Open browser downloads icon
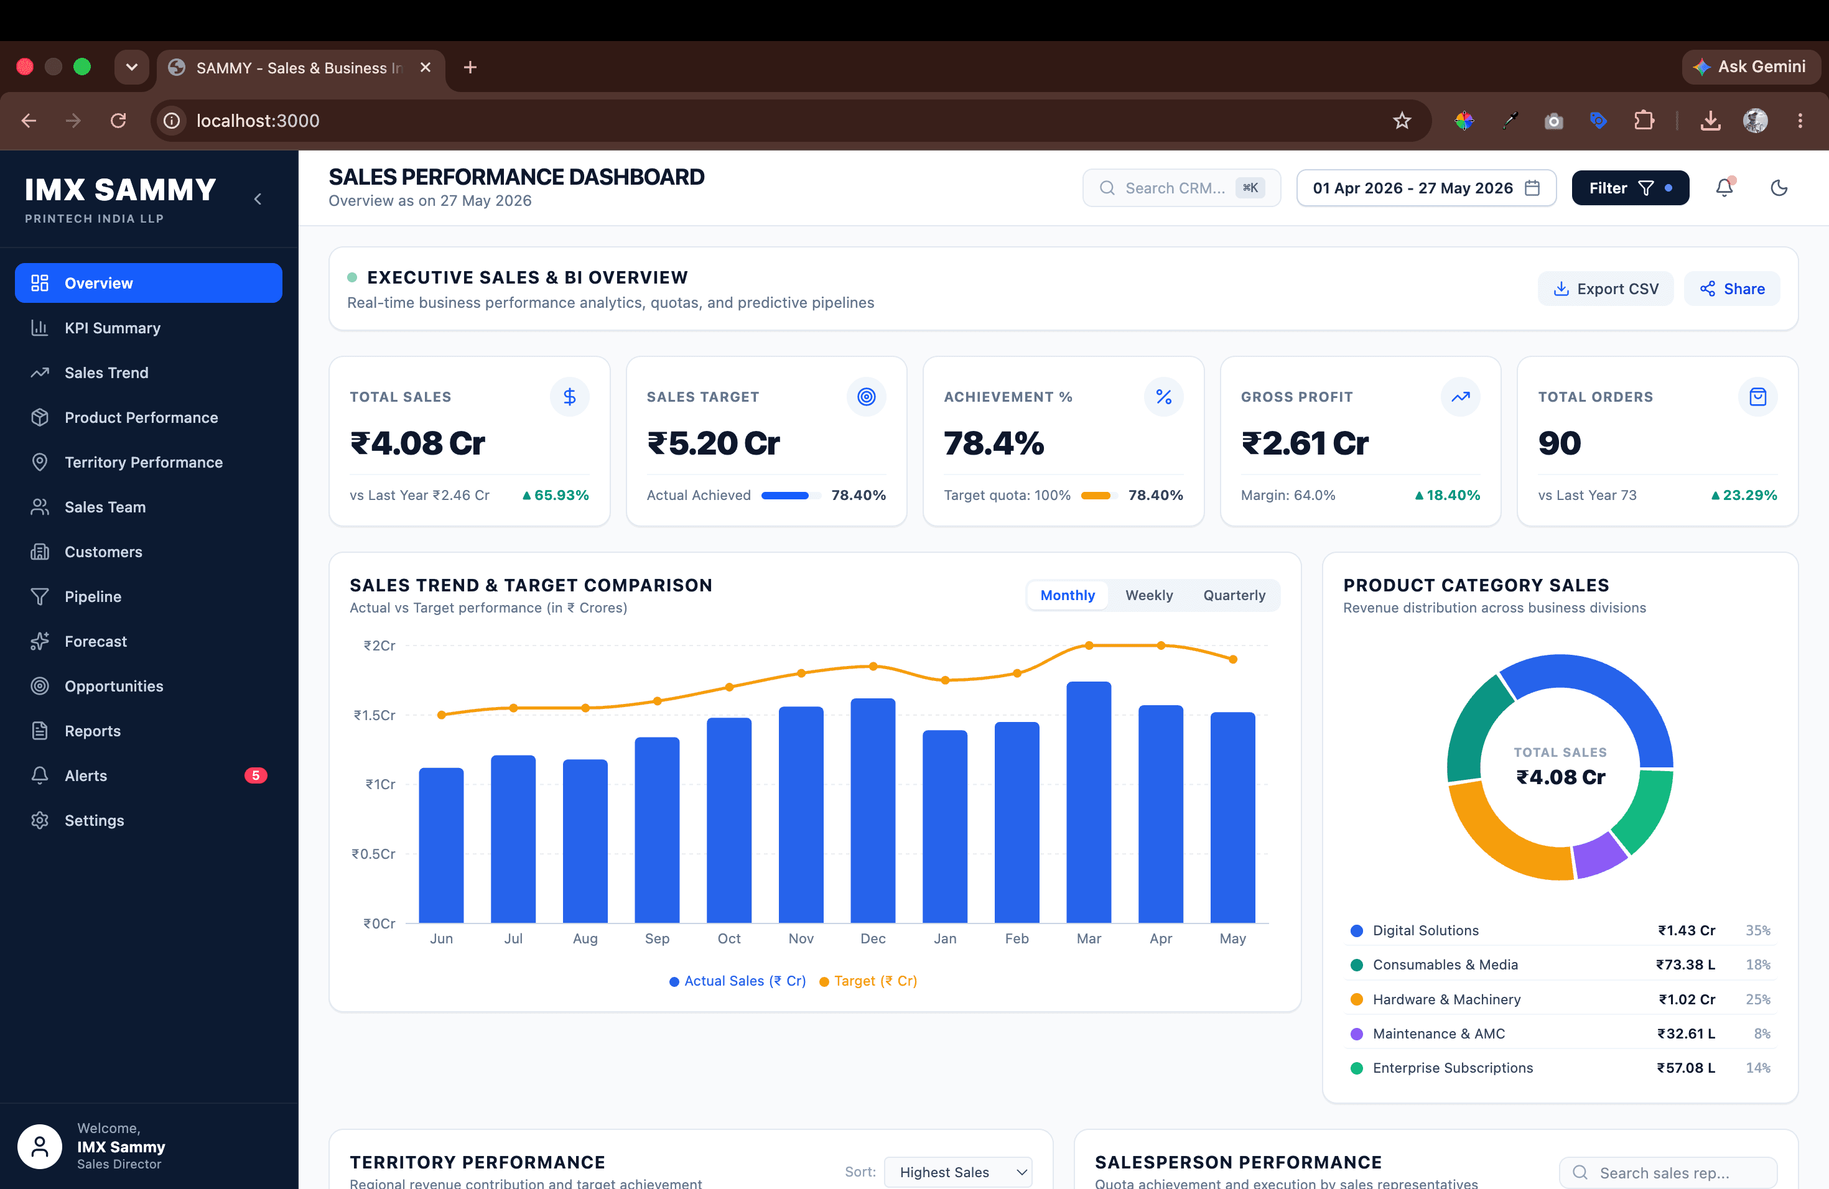This screenshot has width=1829, height=1189. [x=1711, y=121]
